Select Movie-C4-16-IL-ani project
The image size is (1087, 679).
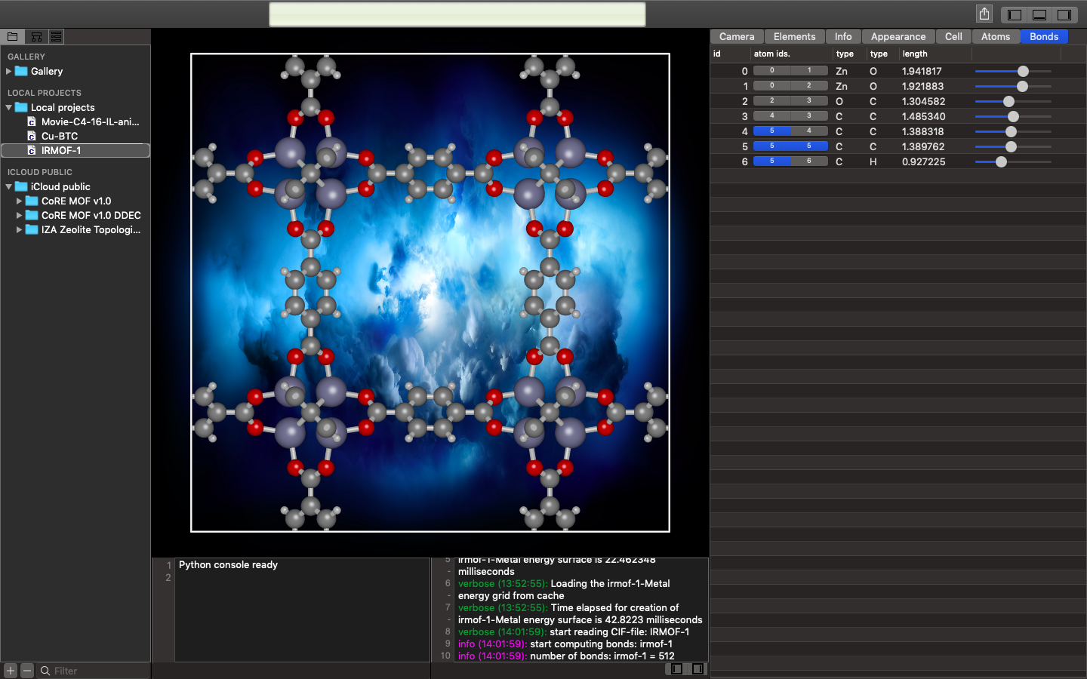(x=90, y=121)
